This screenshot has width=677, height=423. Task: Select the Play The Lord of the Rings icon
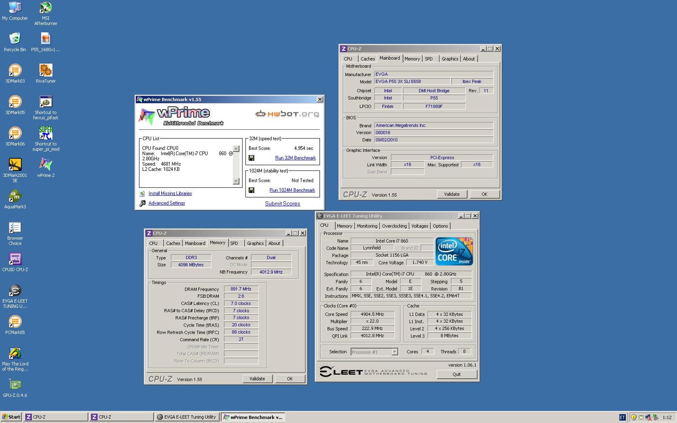point(15,359)
